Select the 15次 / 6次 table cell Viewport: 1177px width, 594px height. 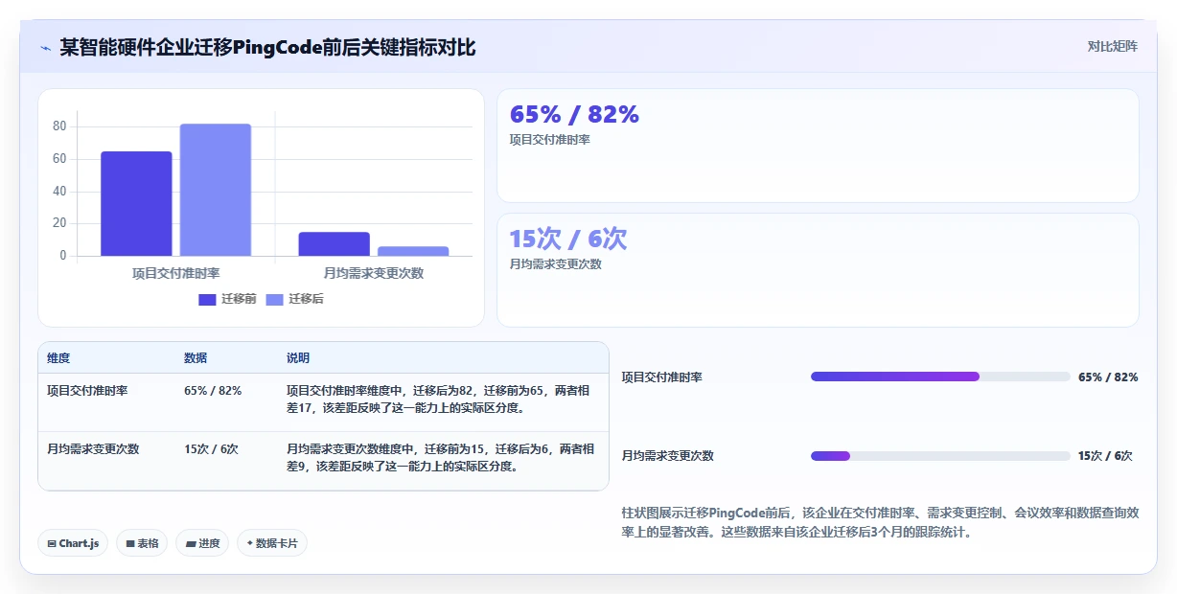[x=211, y=448]
